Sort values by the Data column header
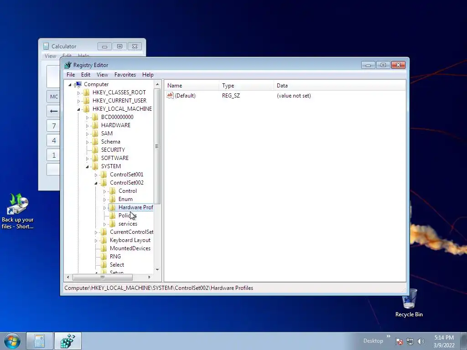The height and width of the screenshot is (350, 467). click(339, 85)
